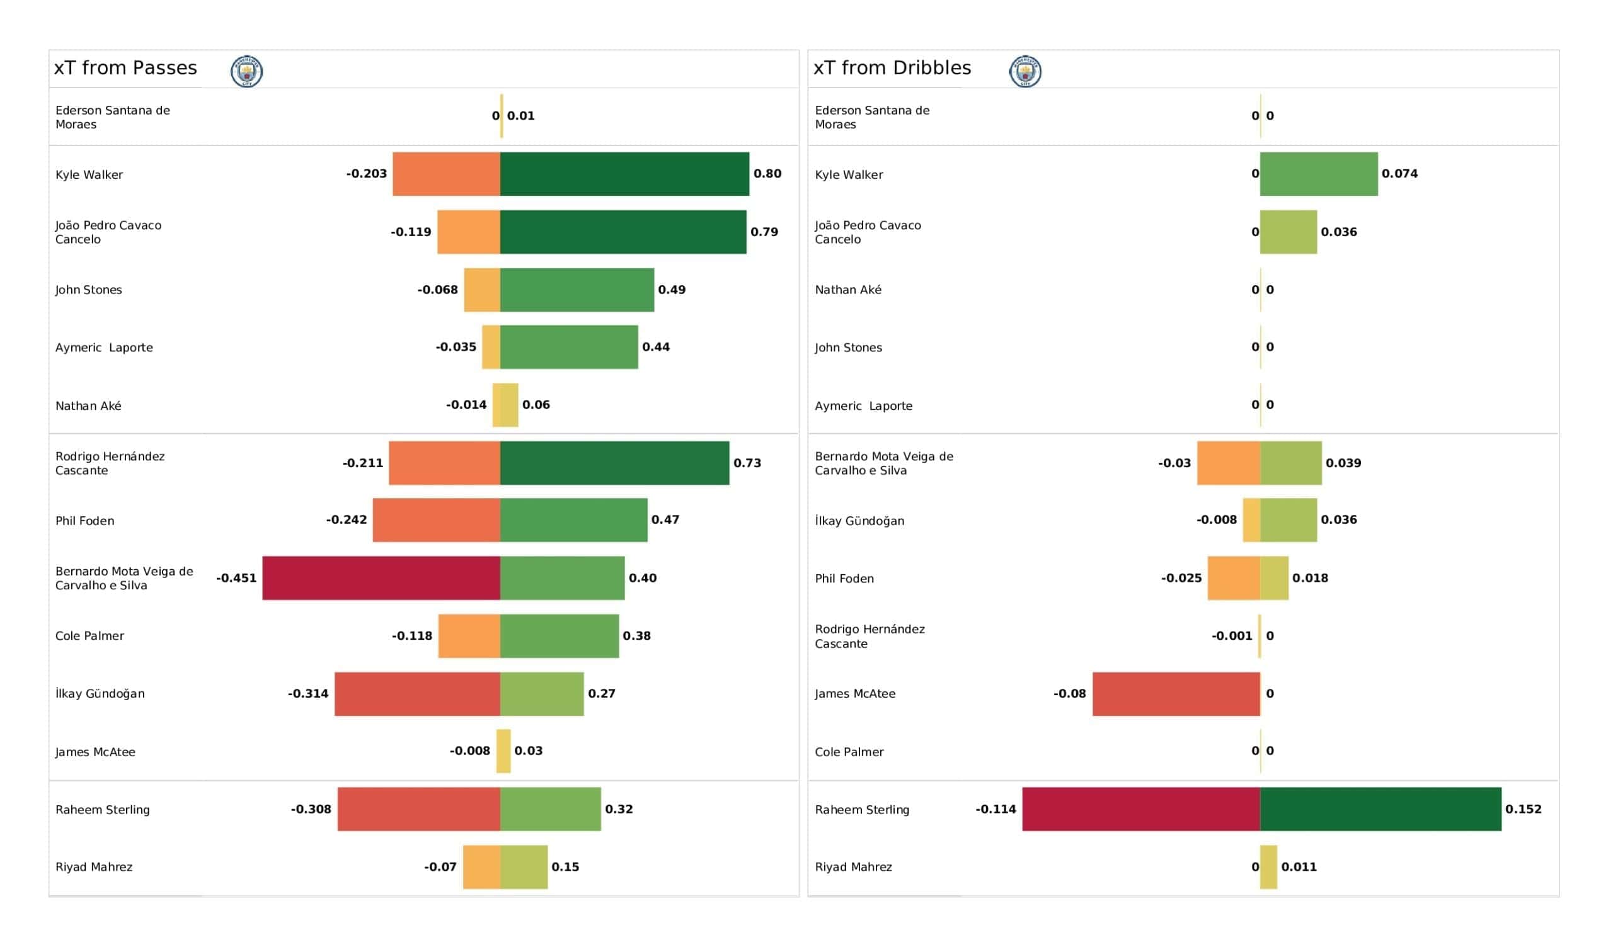This screenshot has width=1613, height=947.
Task: Select Raheem Sterling's crimson -0.114 dribbles bar
Action: click(x=1140, y=808)
